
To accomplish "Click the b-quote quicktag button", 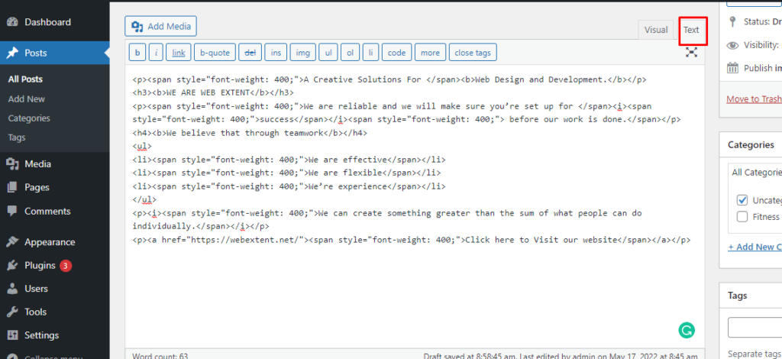I will [x=215, y=53].
